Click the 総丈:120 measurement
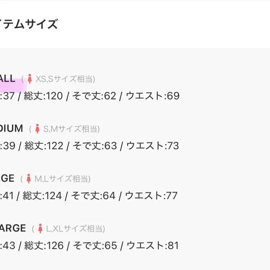270x270 pixels. coord(44,96)
